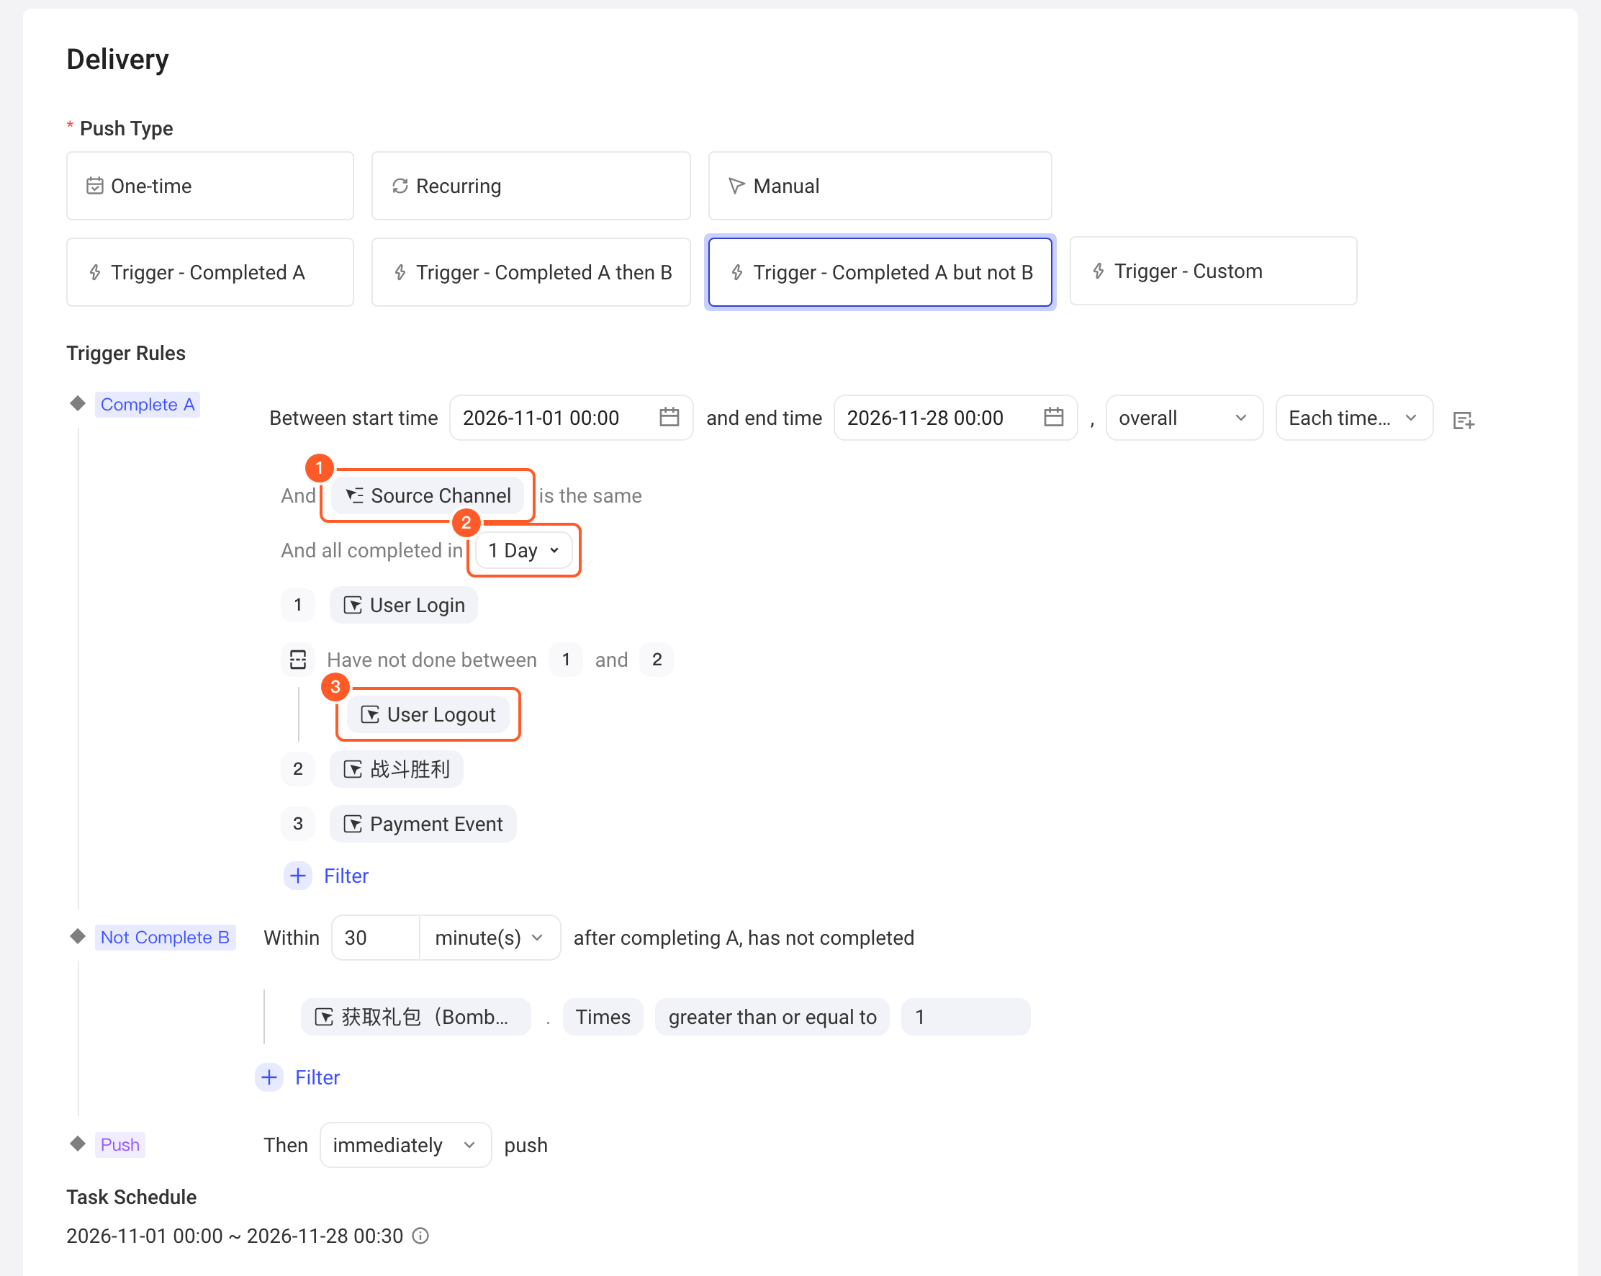Viewport: 1601px width, 1276px height.
Task: Choose Trigger - Completed A then B
Action: (531, 272)
